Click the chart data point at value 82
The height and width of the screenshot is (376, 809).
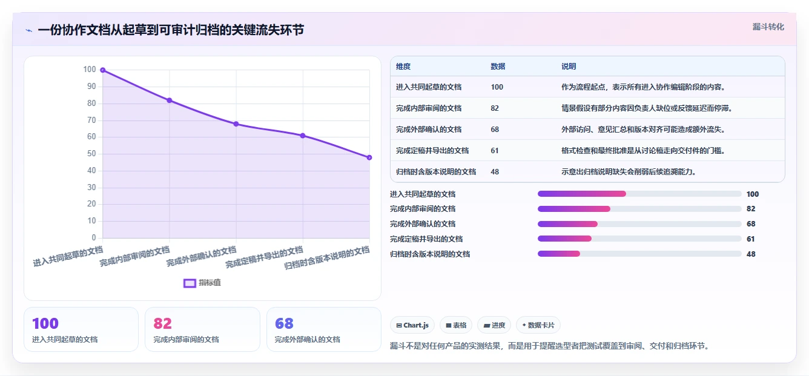click(x=170, y=101)
